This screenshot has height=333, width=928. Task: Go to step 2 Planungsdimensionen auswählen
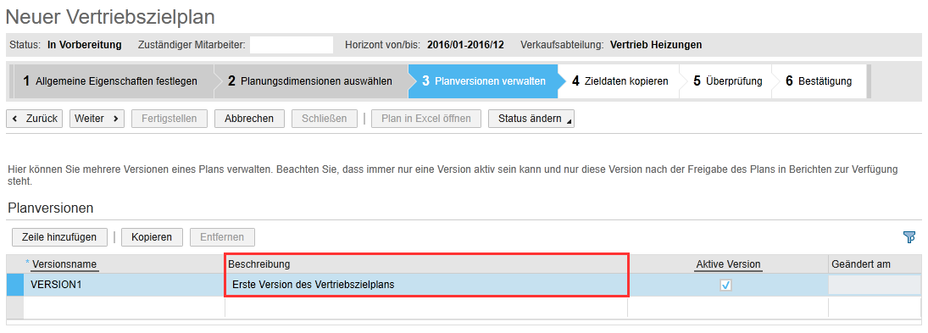[311, 81]
